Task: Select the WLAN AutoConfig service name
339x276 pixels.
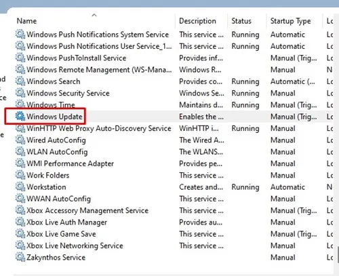Action: tap(57, 152)
